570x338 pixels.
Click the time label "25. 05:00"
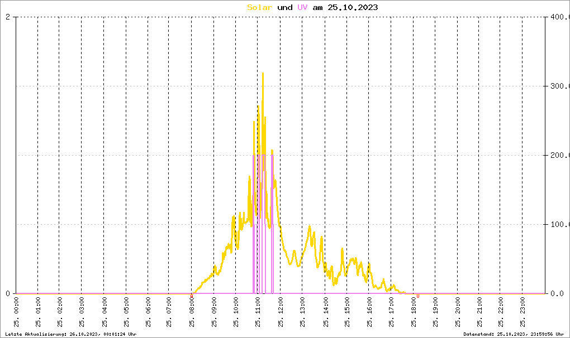click(x=126, y=312)
